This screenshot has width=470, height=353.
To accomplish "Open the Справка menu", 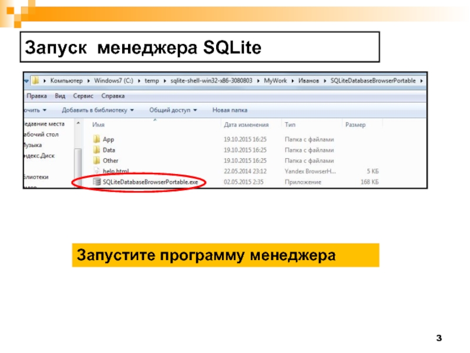I will pos(113,95).
